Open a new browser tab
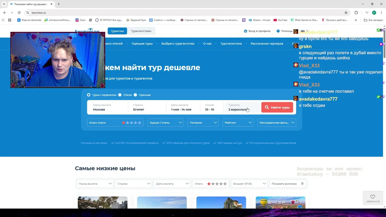The image size is (386, 217). (59, 4)
